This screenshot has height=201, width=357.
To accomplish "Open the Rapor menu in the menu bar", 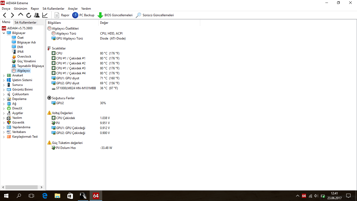I will 35,9.
